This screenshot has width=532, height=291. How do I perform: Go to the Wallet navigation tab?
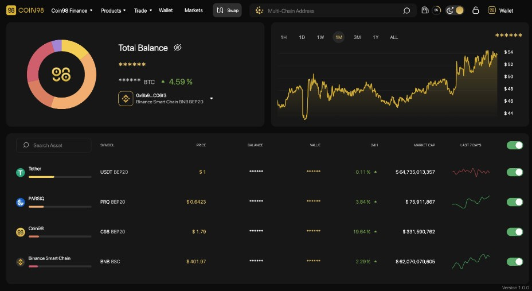pyautogui.click(x=166, y=10)
